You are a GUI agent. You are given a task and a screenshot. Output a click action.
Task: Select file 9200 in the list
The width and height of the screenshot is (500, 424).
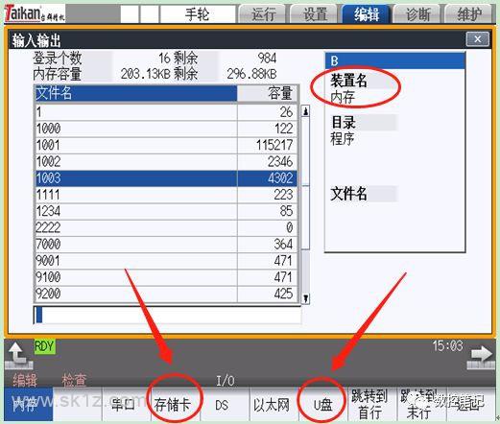[x=166, y=294]
